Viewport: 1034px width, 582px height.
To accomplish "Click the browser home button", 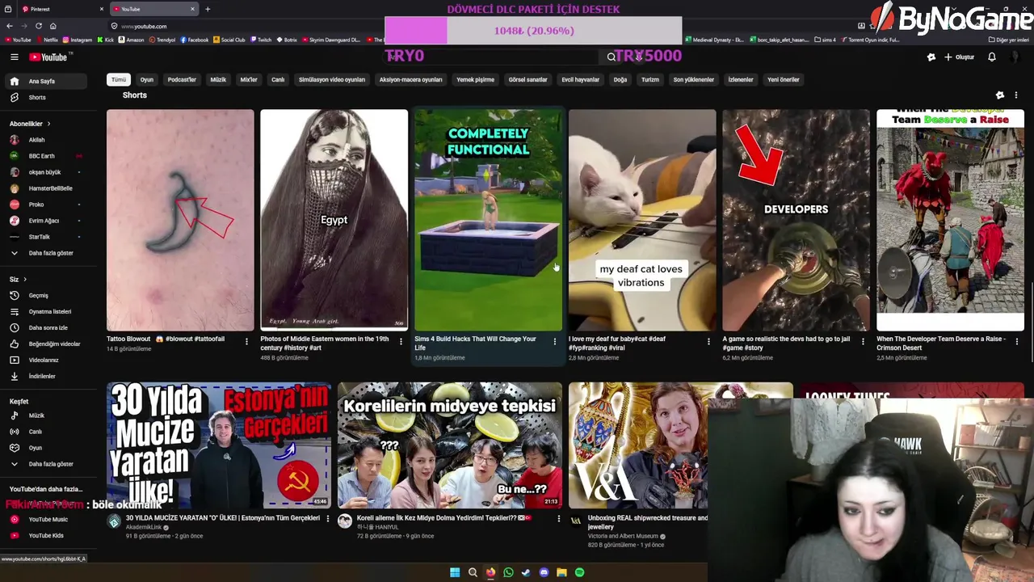I will coord(53,26).
